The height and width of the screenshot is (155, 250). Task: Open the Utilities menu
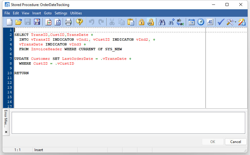coord(76,13)
